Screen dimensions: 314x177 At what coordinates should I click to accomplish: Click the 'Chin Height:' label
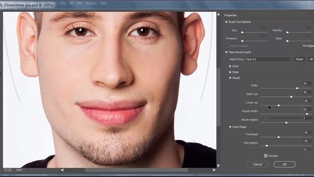pyautogui.click(x=251, y=143)
